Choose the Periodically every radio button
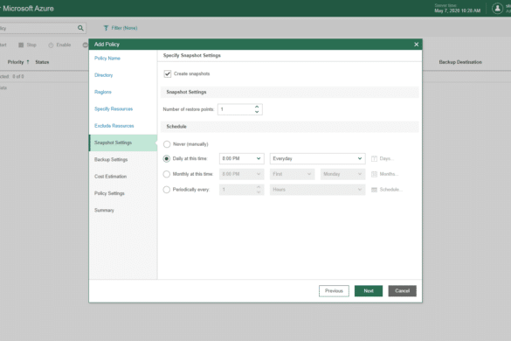511x341 pixels. (x=167, y=190)
